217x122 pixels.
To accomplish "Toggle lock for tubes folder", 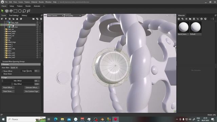I will point(37,51).
